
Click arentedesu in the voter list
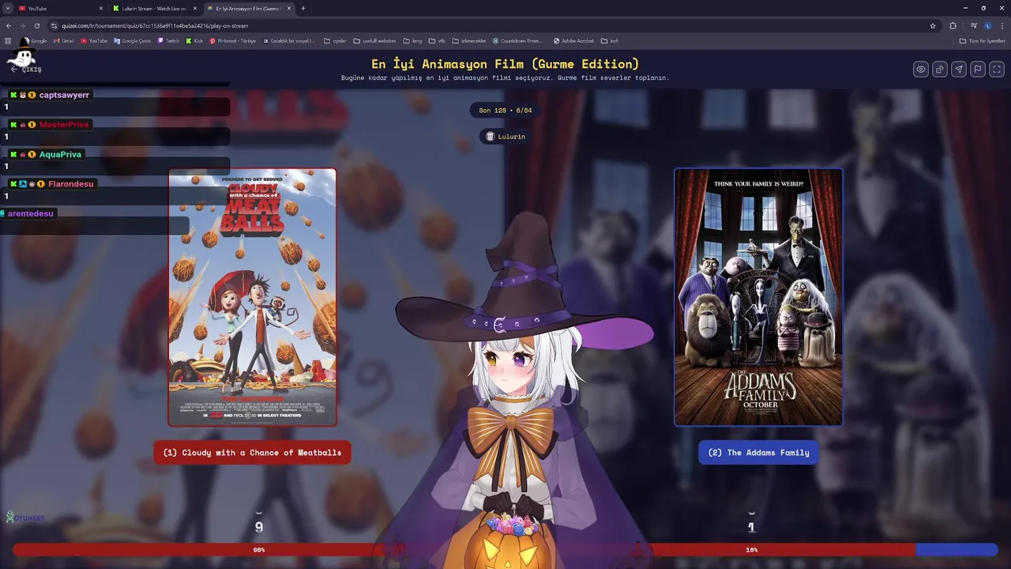click(31, 213)
